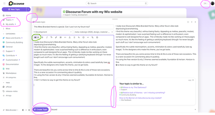Open the emoji picker
This screenshot has width=215, height=115.
[84, 37]
